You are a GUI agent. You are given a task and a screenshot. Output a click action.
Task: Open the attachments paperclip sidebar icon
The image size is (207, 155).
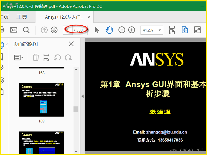coord(3,67)
